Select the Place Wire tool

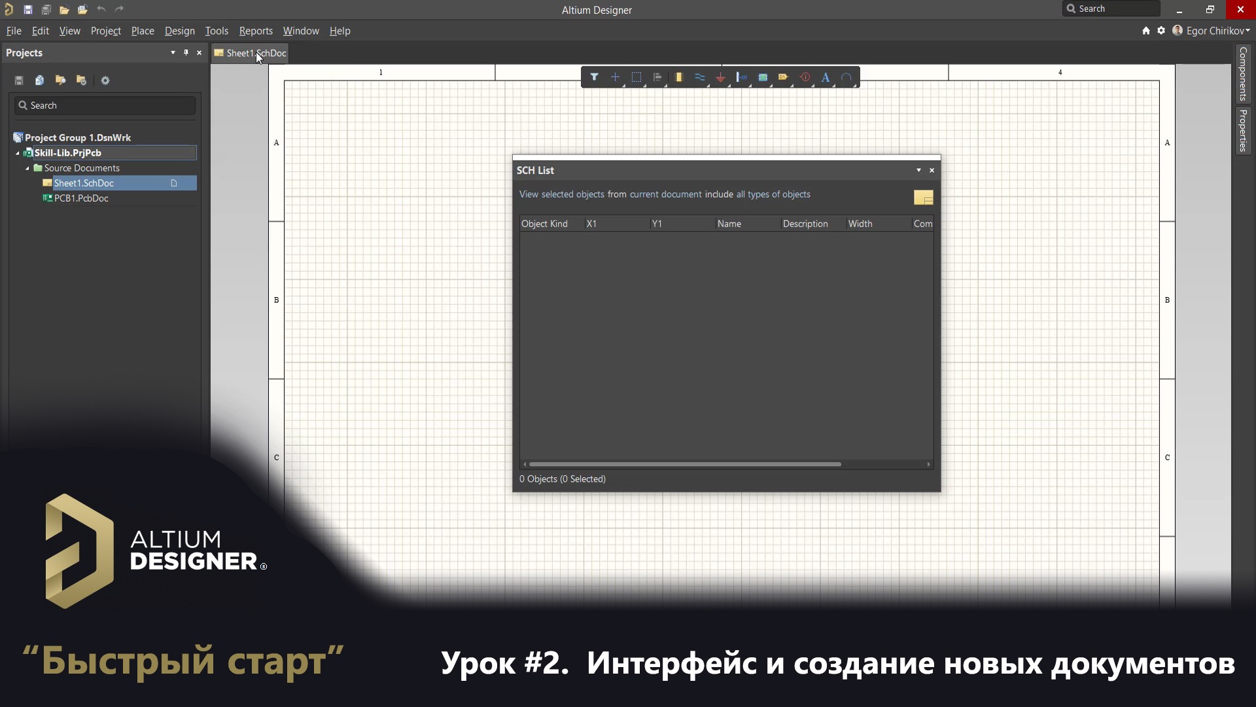point(700,77)
